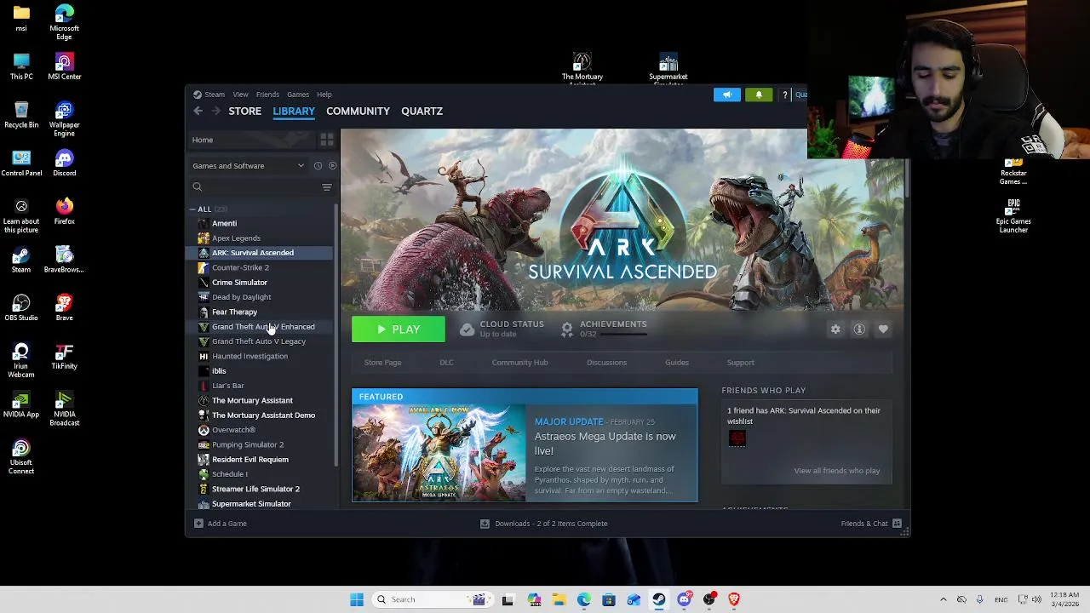Select Dead by Daylight in the library
This screenshot has width=1090, height=613.
[261, 297]
